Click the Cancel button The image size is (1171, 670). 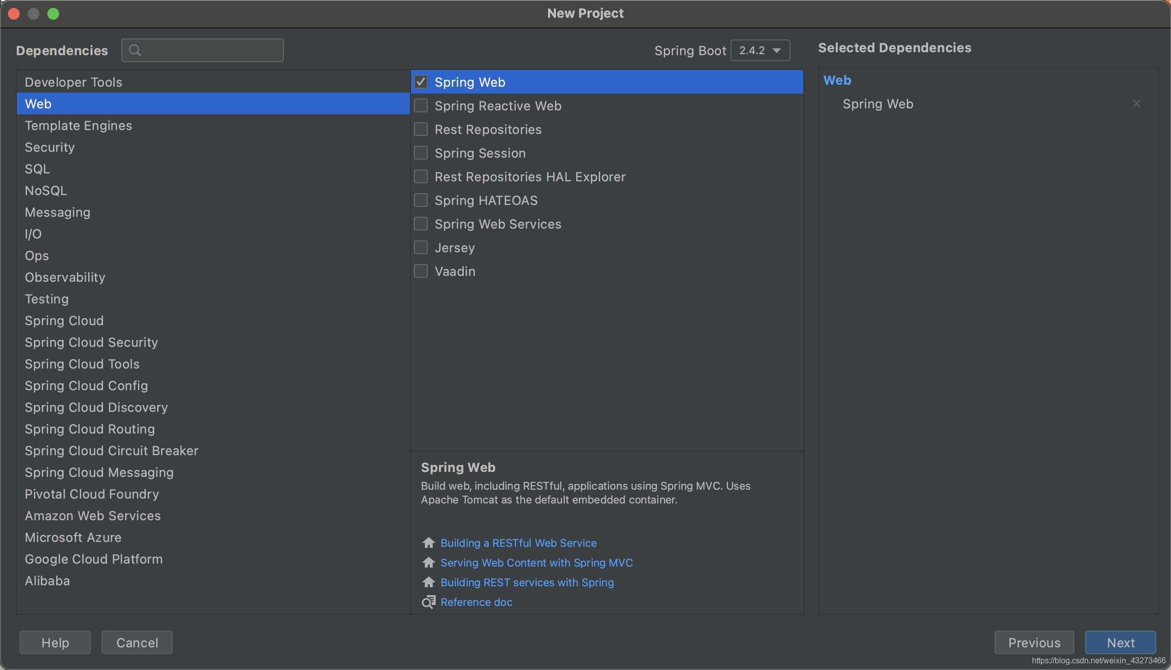[137, 642]
